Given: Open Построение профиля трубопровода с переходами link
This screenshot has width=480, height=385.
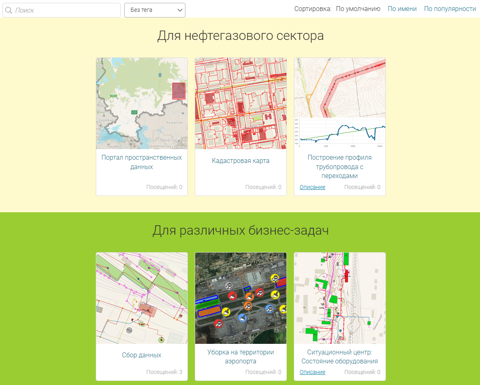Looking at the screenshot, I should [x=340, y=167].
